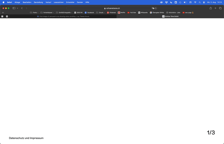The width and height of the screenshot is (224, 144).
Task: Open the Pinterest bookmark
Action: pos(111,13)
